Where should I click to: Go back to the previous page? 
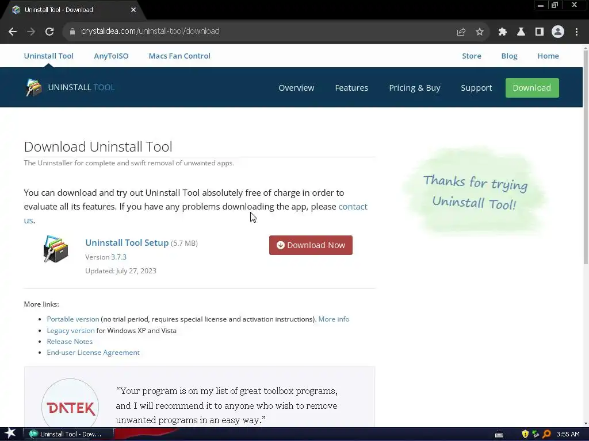coord(13,32)
